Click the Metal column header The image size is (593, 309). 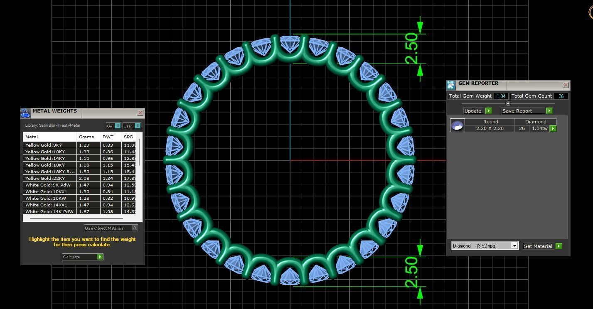50,137
